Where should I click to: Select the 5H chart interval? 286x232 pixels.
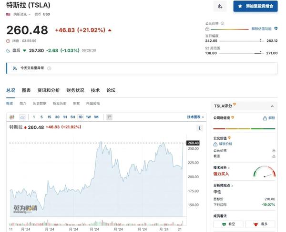pyautogui.click(x=72, y=117)
